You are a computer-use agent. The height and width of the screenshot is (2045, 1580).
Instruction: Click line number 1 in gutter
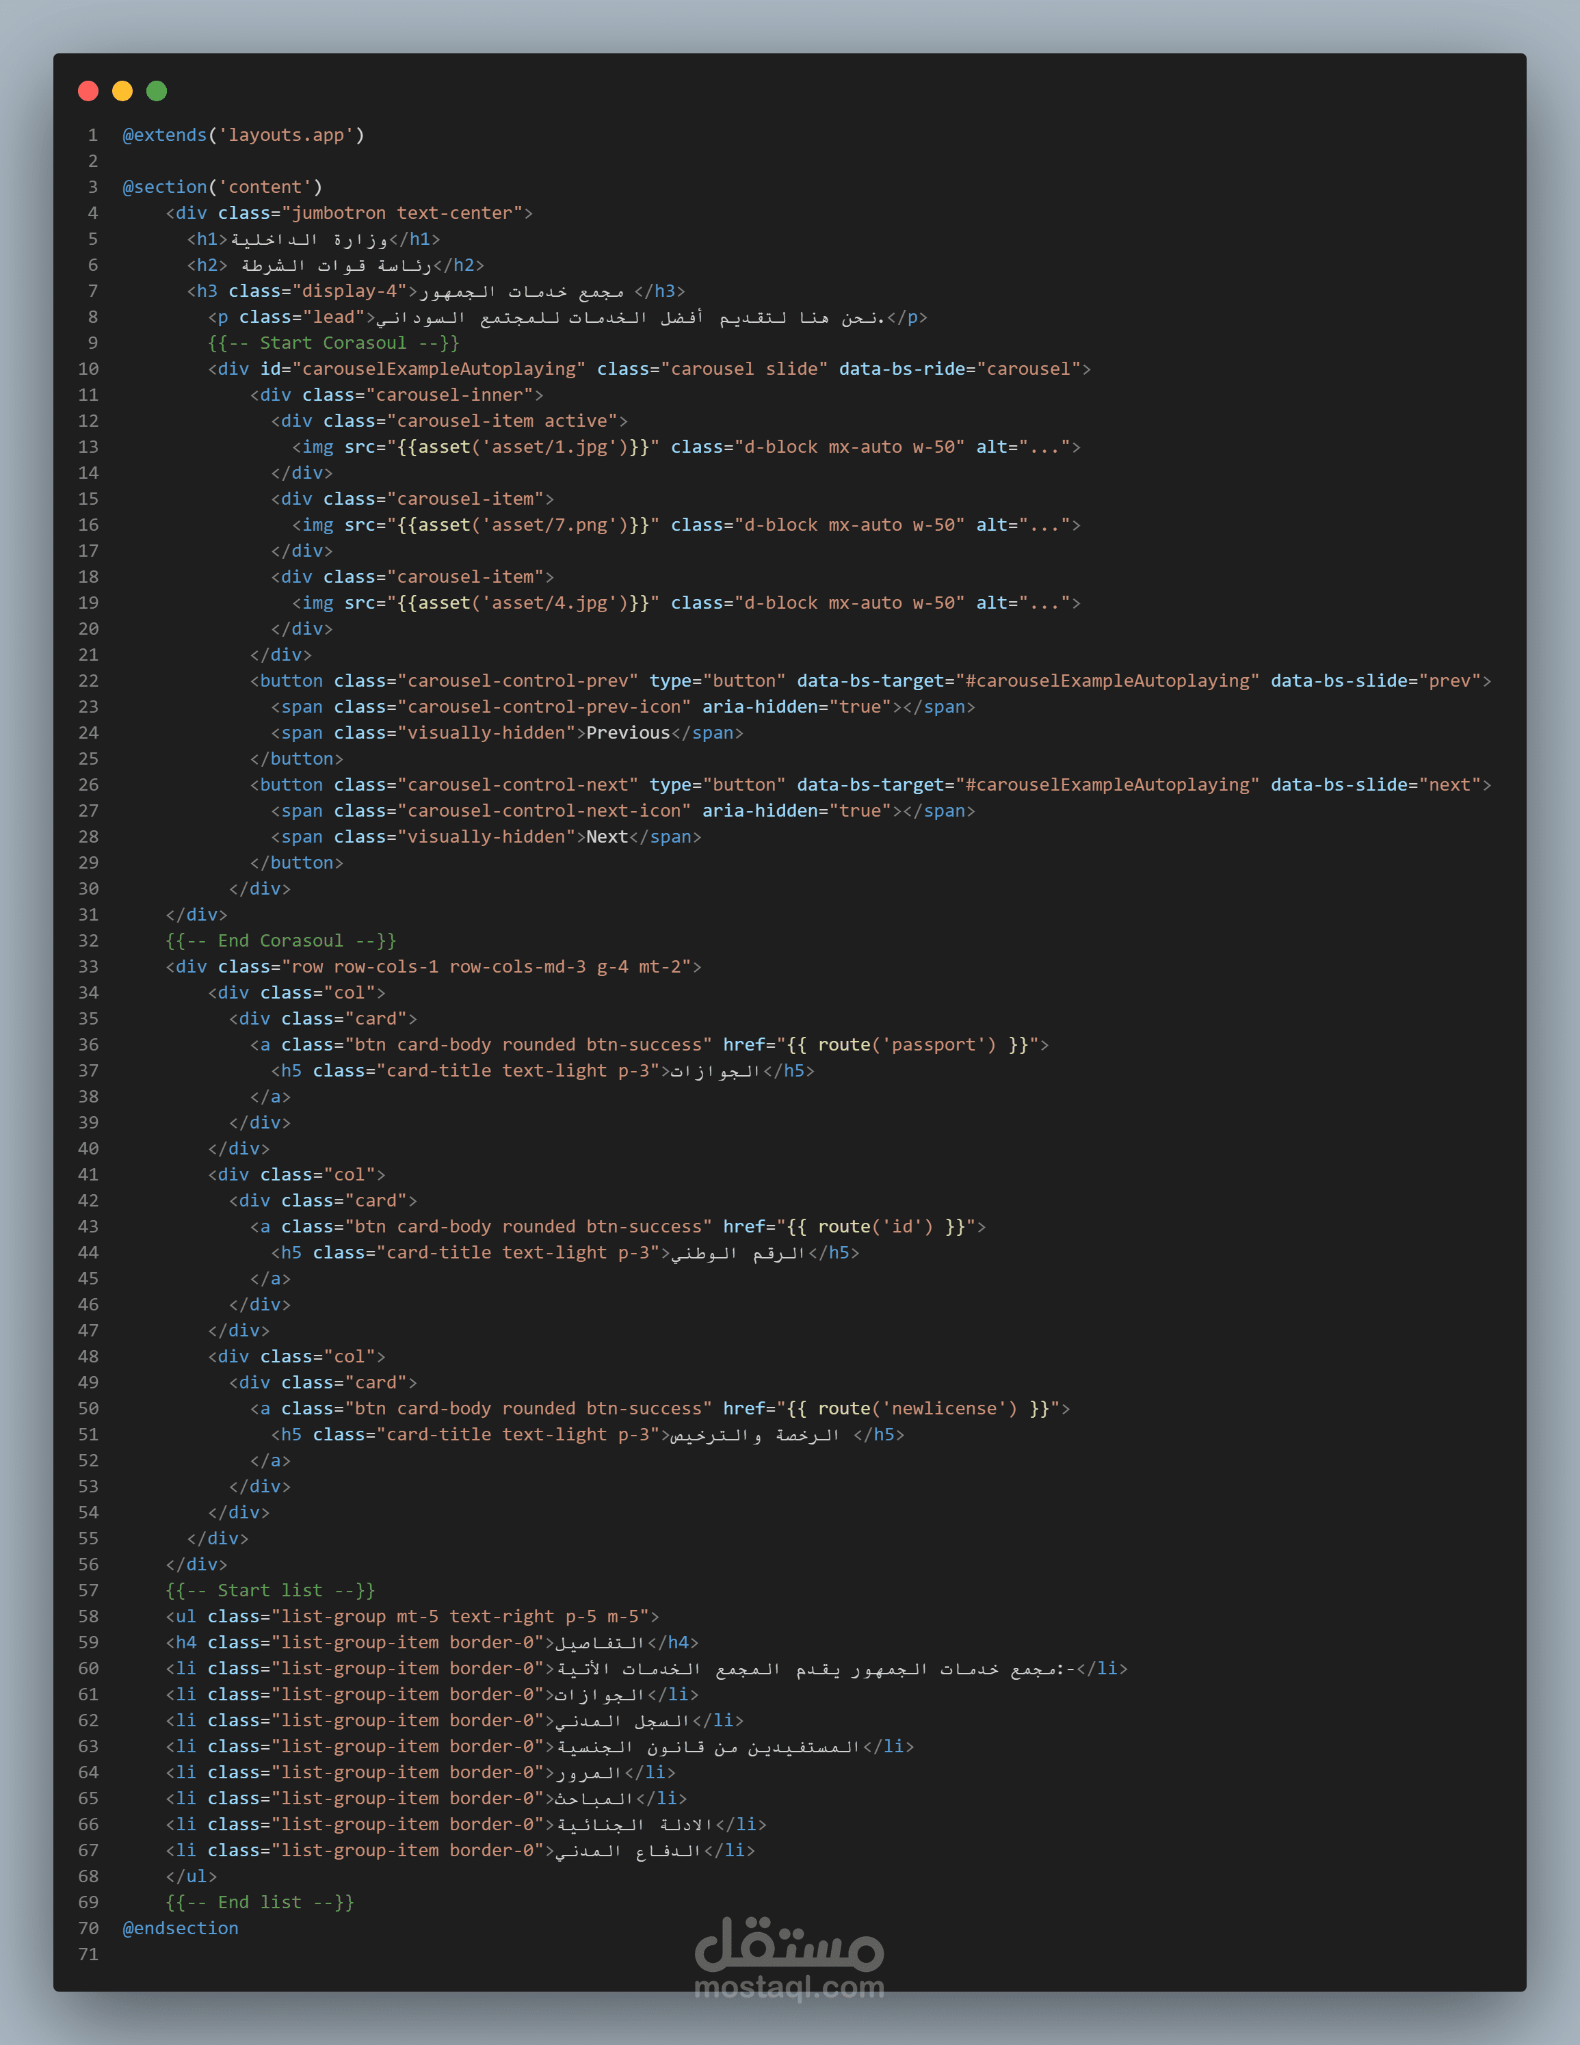pyautogui.click(x=93, y=135)
